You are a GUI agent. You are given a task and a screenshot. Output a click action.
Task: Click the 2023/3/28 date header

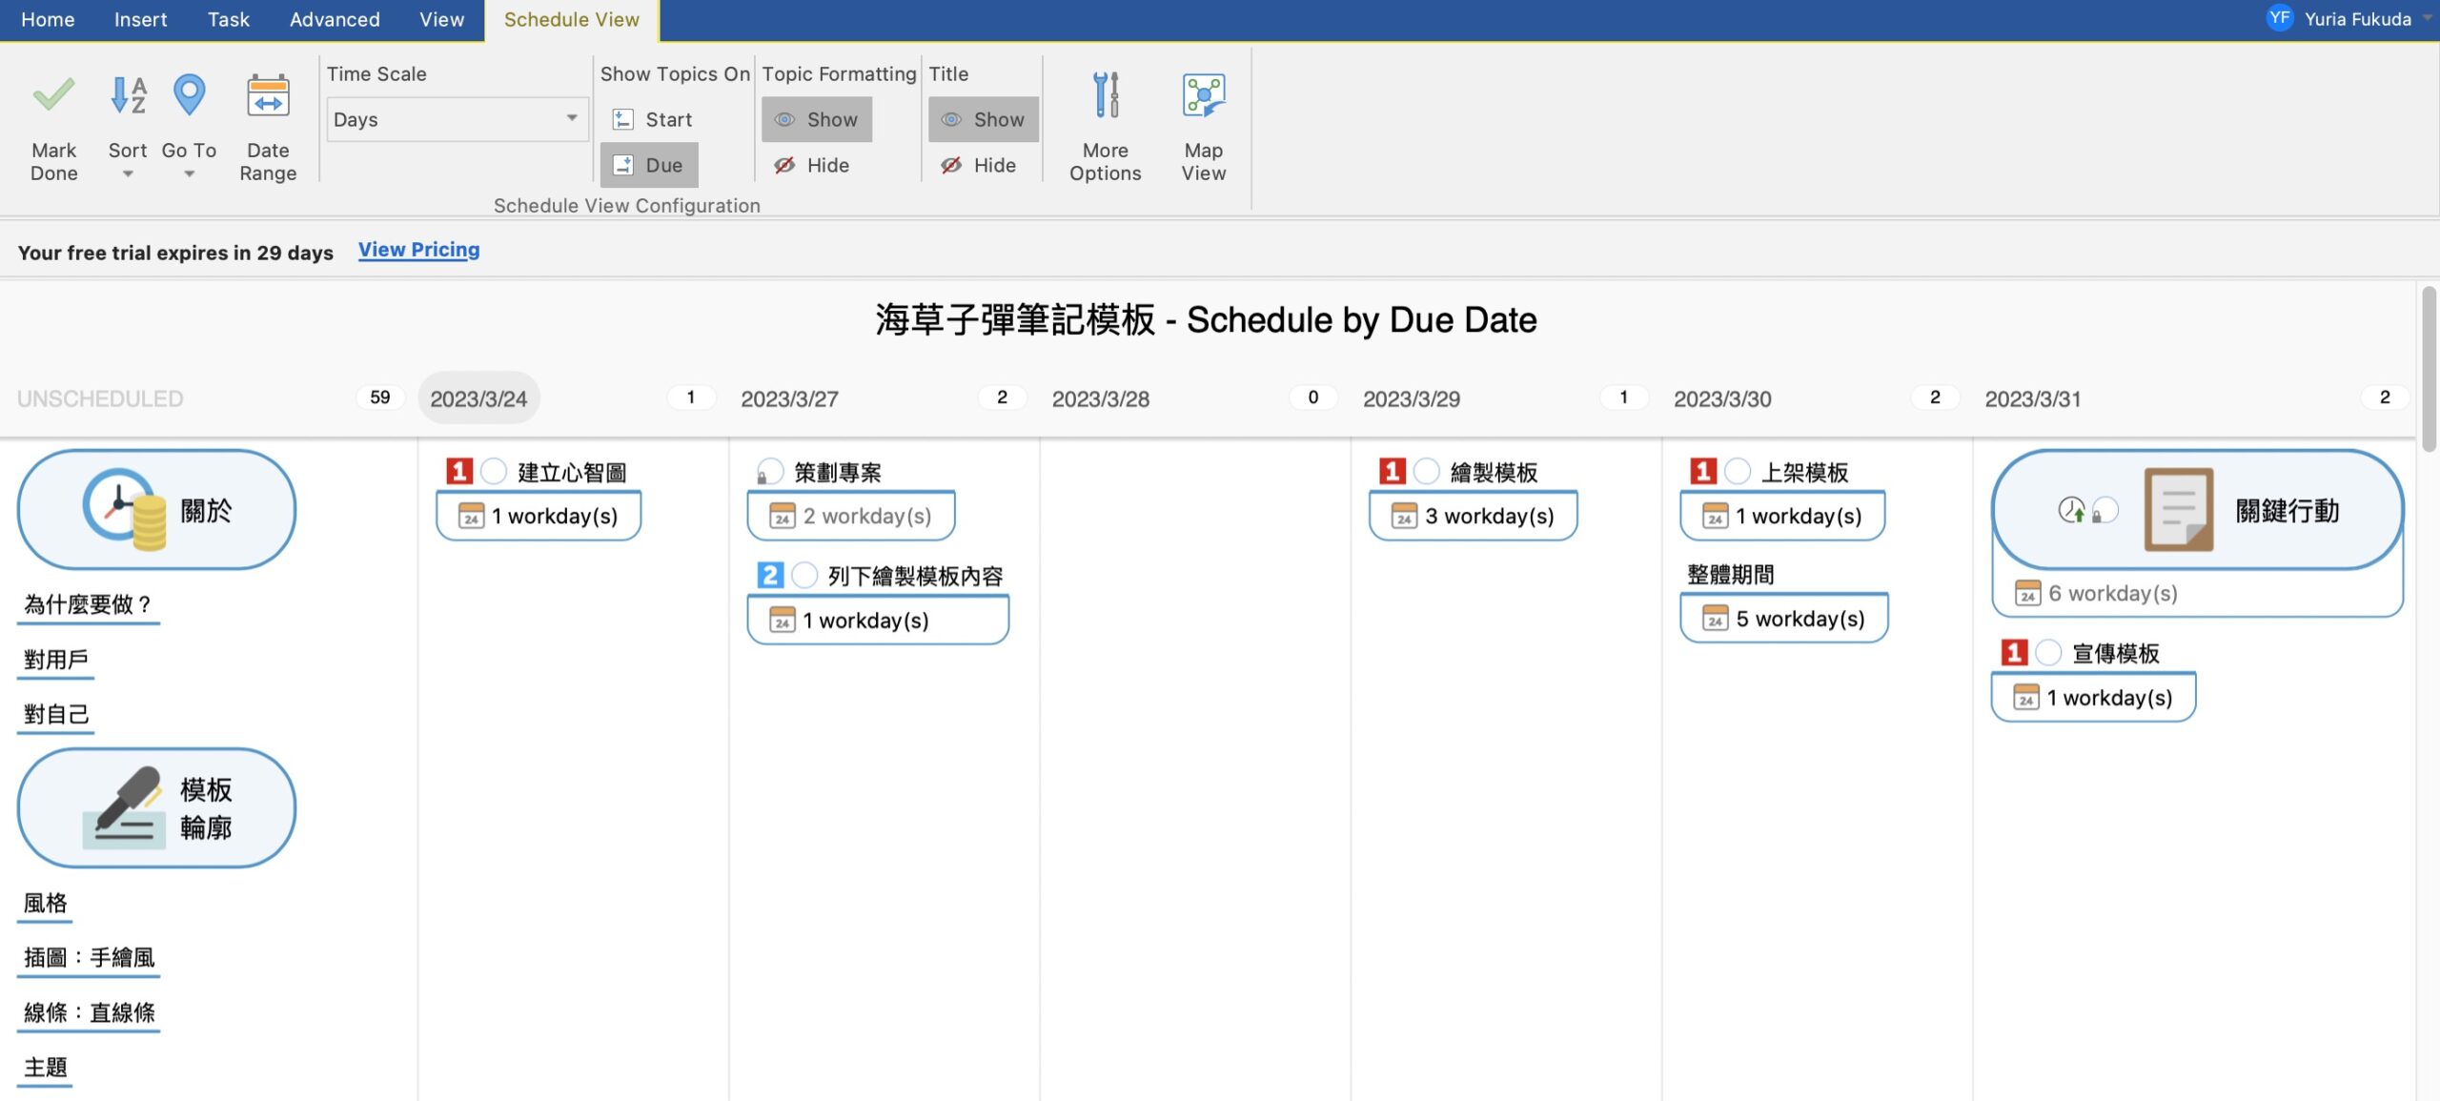[x=1100, y=398]
